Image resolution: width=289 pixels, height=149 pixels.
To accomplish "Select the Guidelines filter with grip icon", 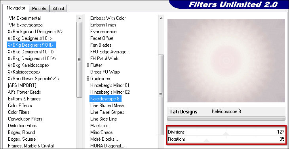I will click(x=99, y=79).
